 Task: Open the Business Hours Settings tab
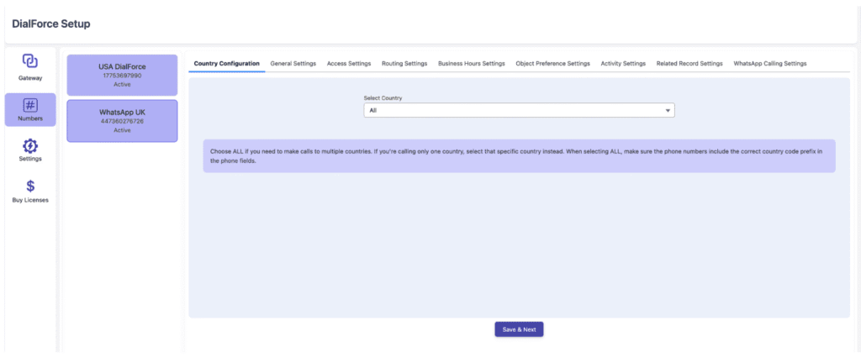(471, 64)
